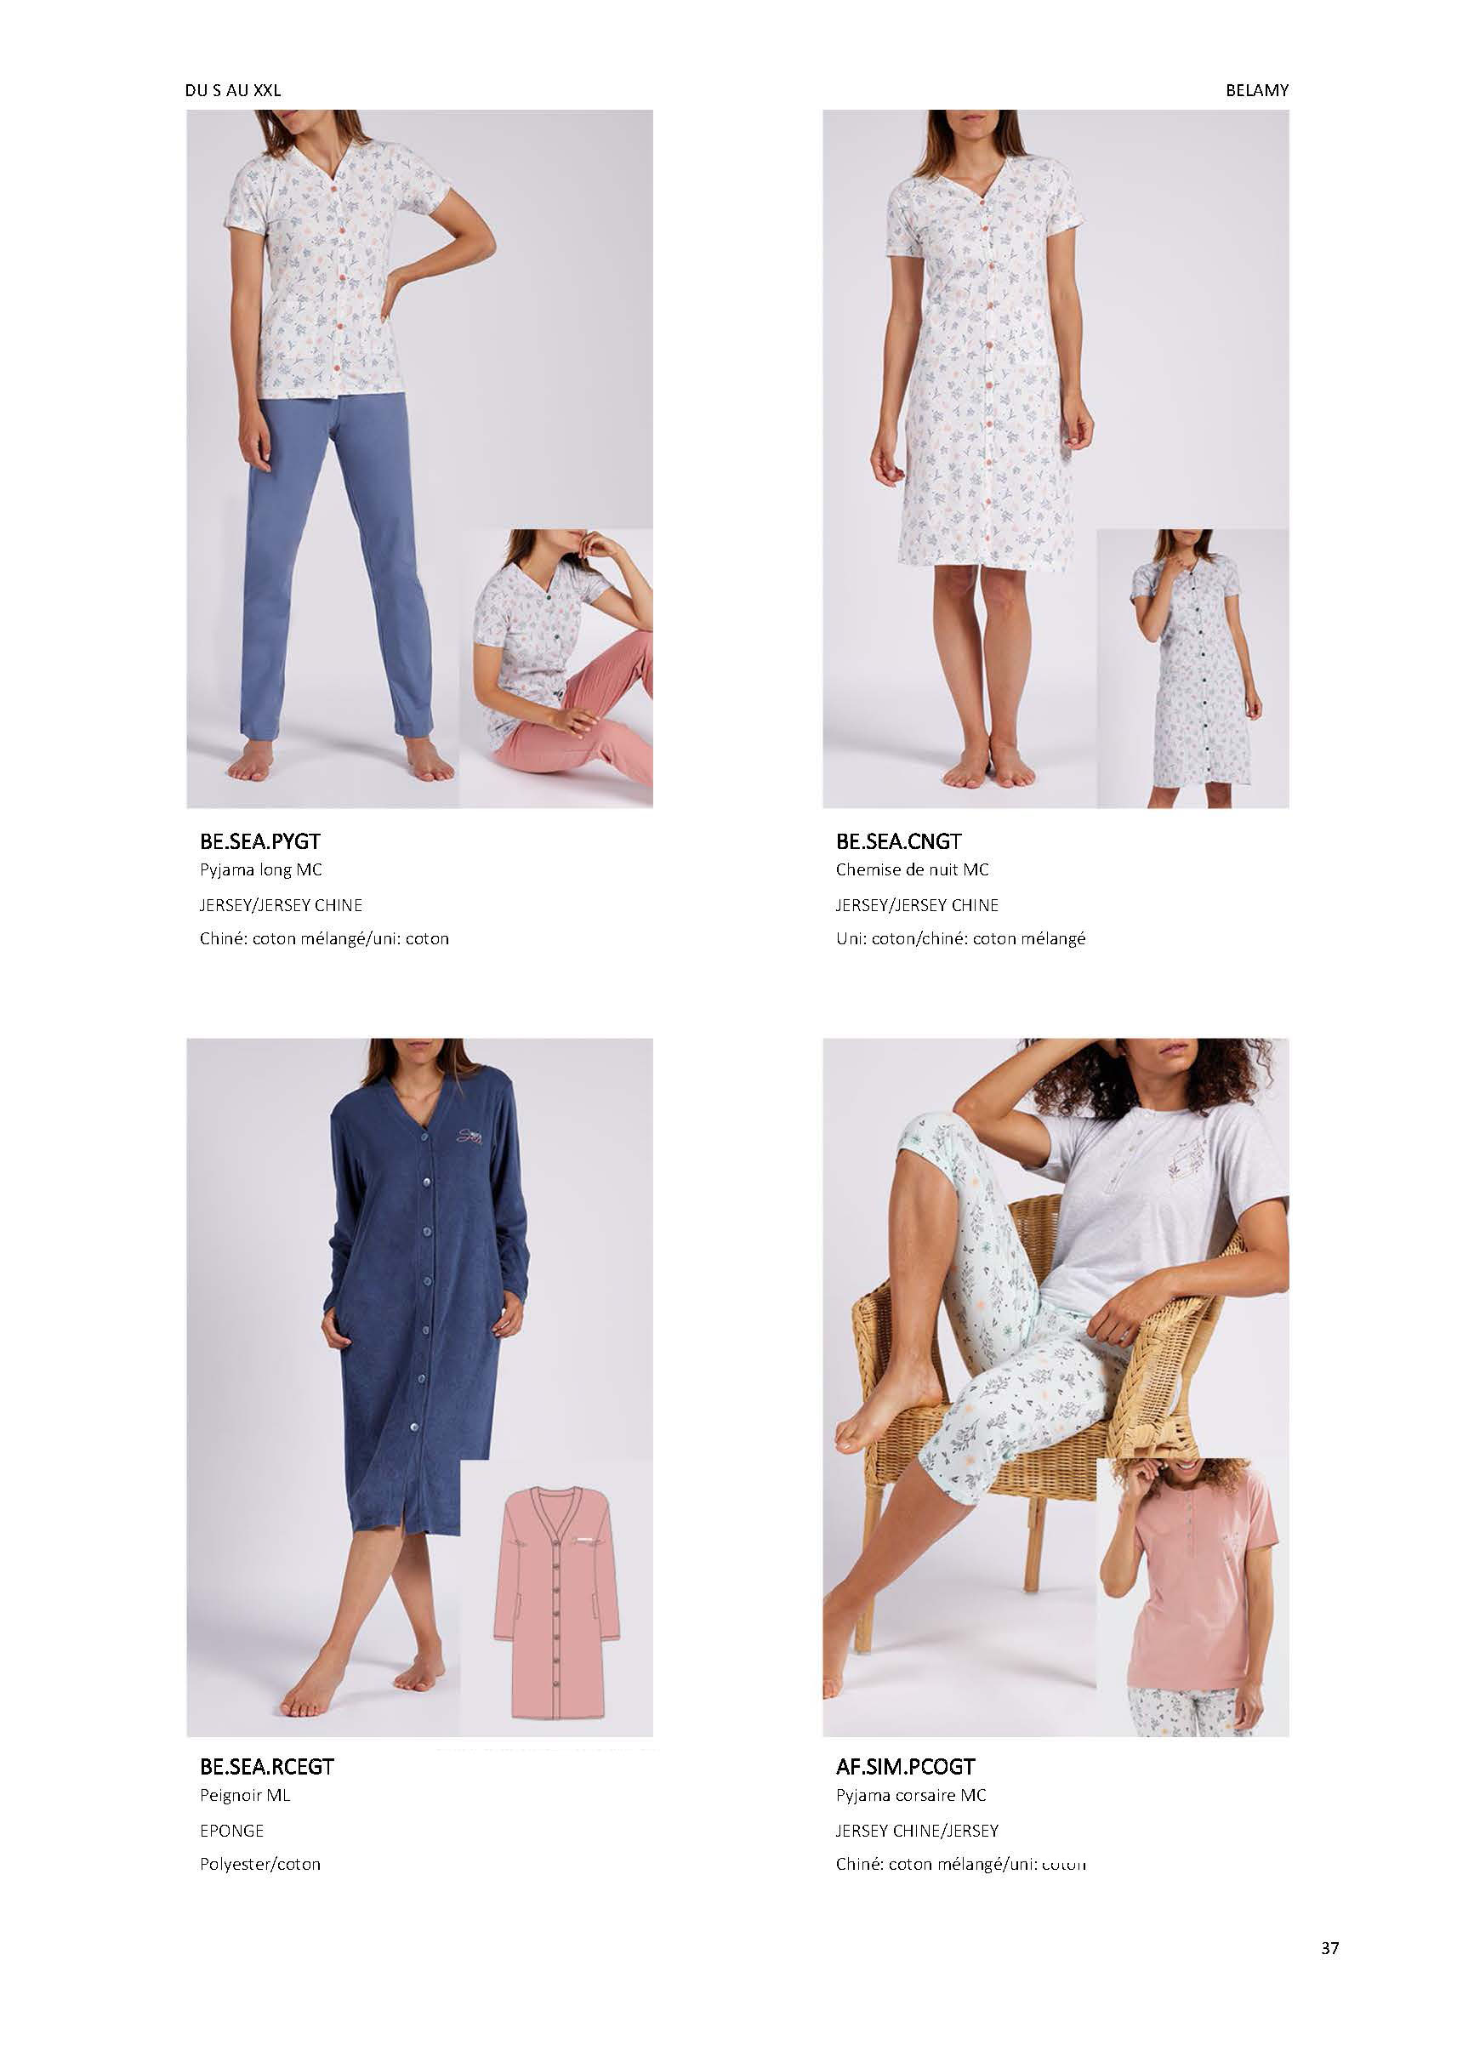Image resolution: width=1474 pixels, height=2057 pixels.
Task: Select the 'Peignoir ML' description text
Action: 245,1795
